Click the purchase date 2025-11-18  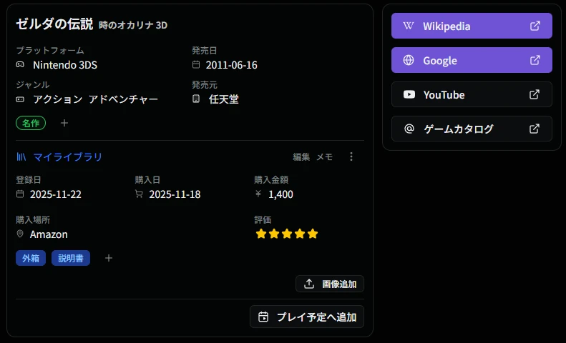(x=175, y=194)
